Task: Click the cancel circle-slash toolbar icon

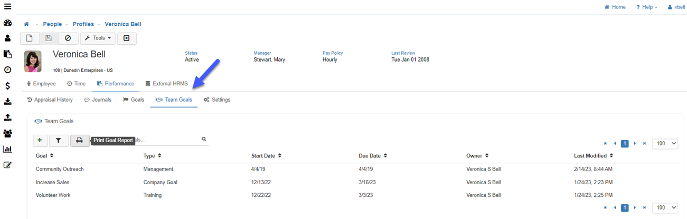Action: [68, 38]
